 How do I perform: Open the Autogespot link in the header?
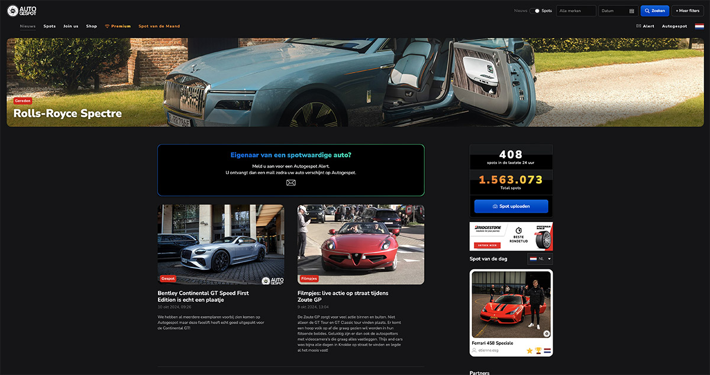click(x=674, y=26)
